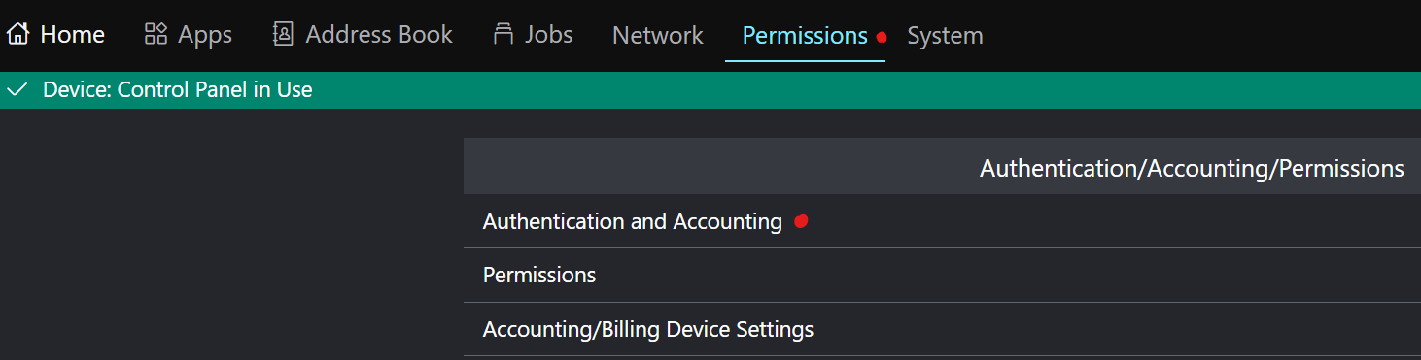The width and height of the screenshot is (1421, 360).
Task: Click the Home house icon
Action: 17,35
